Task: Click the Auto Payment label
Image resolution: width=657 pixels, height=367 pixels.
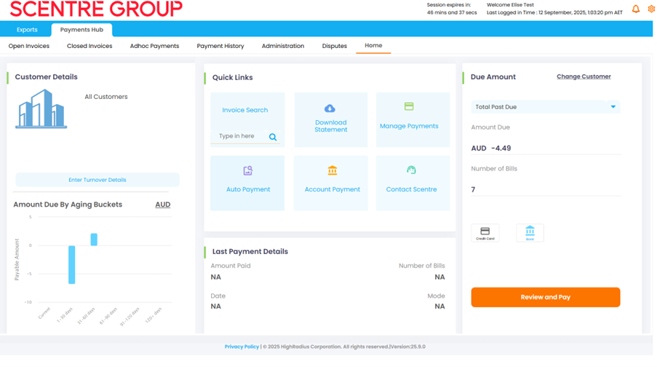Action: (x=248, y=189)
